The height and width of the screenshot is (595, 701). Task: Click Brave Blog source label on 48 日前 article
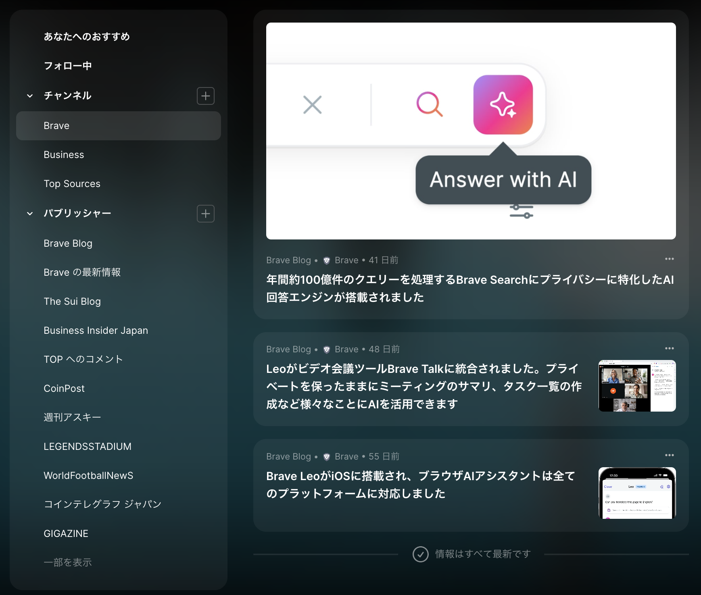[288, 350]
